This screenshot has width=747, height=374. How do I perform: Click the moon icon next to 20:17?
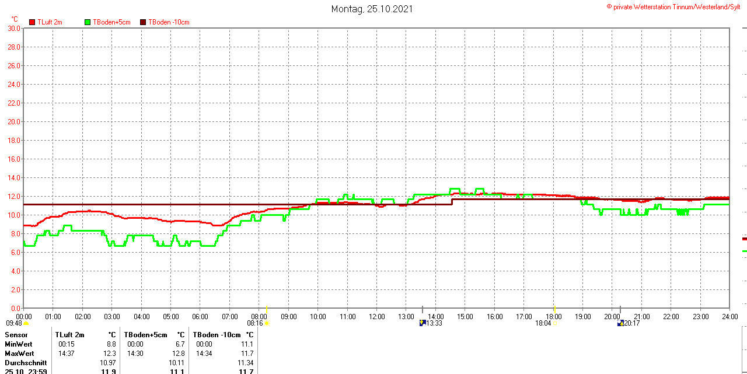click(620, 323)
